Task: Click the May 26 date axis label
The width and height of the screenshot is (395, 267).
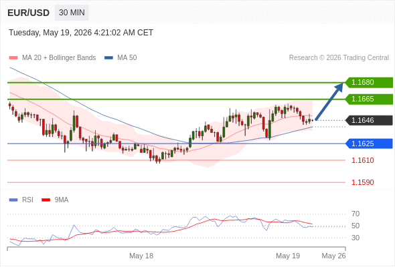Action: click(x=333, y=256)
